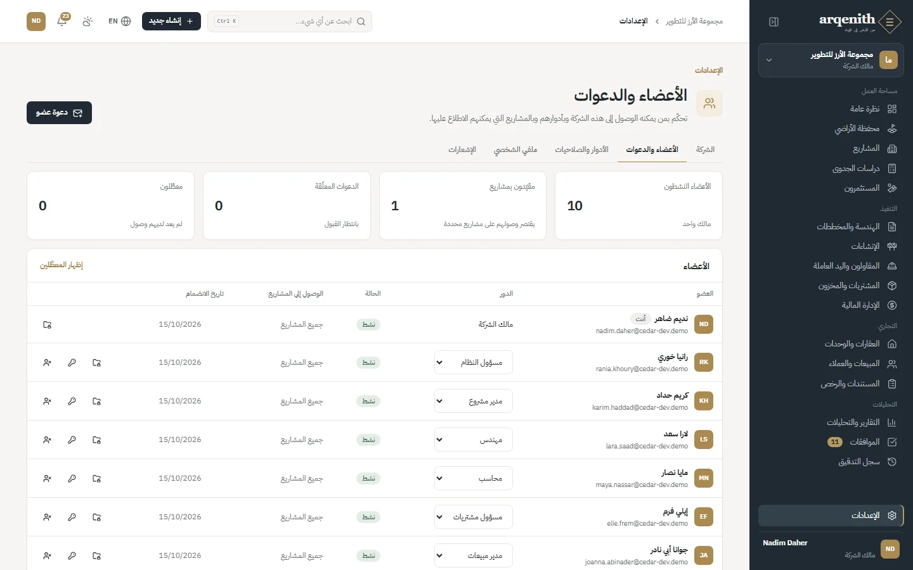Focus the search field ابحث عن أي شيء
Image resolution: width=913 pixels, height=570 pixels.
point(290,21)
